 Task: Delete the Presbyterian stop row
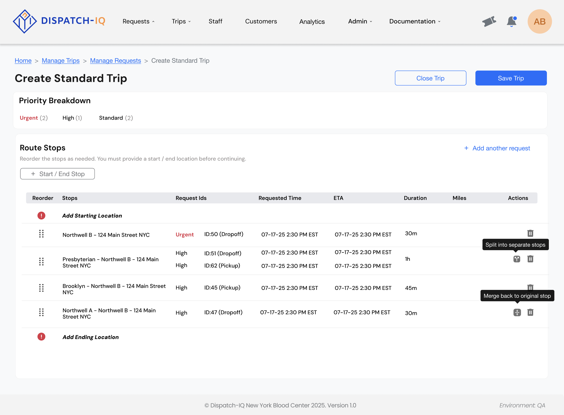530,259
